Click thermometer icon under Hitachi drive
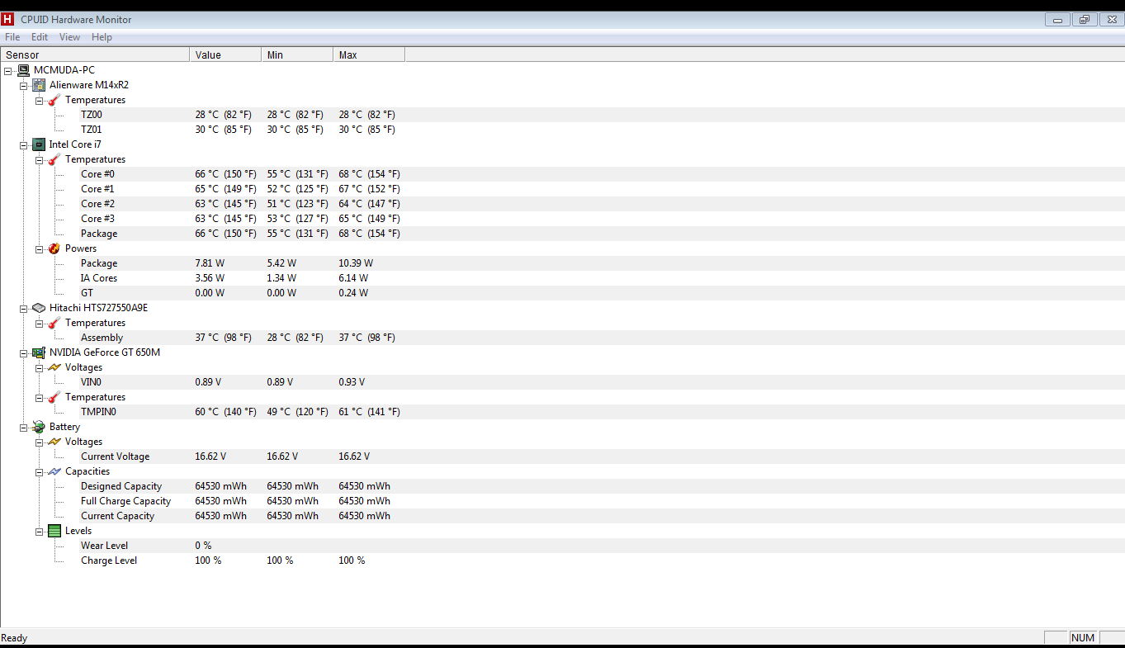The height and width of the screenshot is (648, 1125). [x=54, y=323]
